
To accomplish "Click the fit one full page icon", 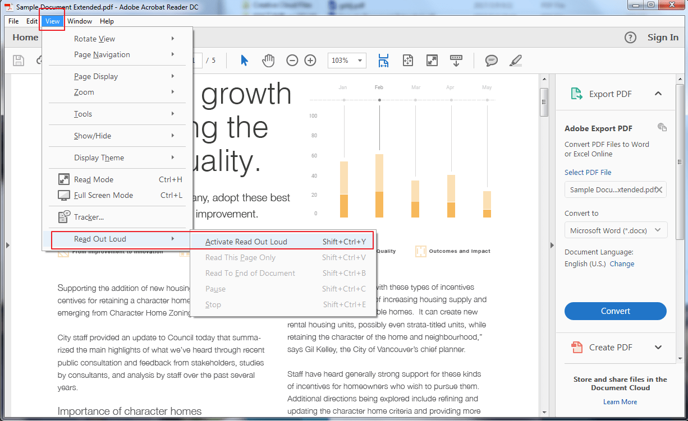I will point(408,60).
